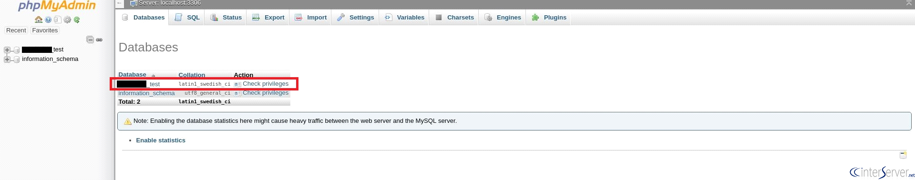915x180 pixels.
Task: Click the Total: 2 summary cell
Action: pyautogui.click(x=129, y=102)
